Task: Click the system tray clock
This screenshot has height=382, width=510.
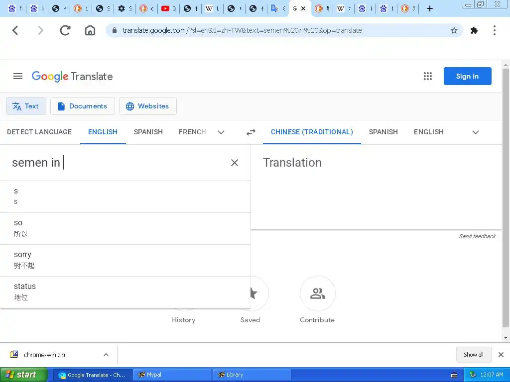Action: (492, 375)
